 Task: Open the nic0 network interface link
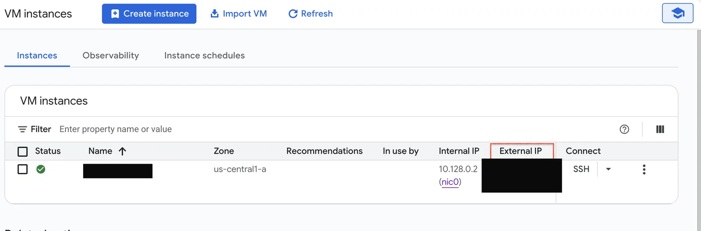[450, 182]
